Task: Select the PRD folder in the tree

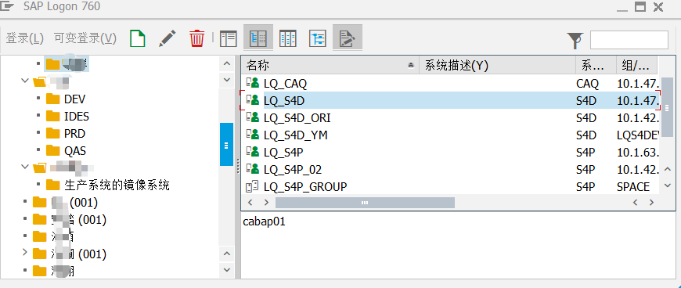Action: click(x=74, y=133)
